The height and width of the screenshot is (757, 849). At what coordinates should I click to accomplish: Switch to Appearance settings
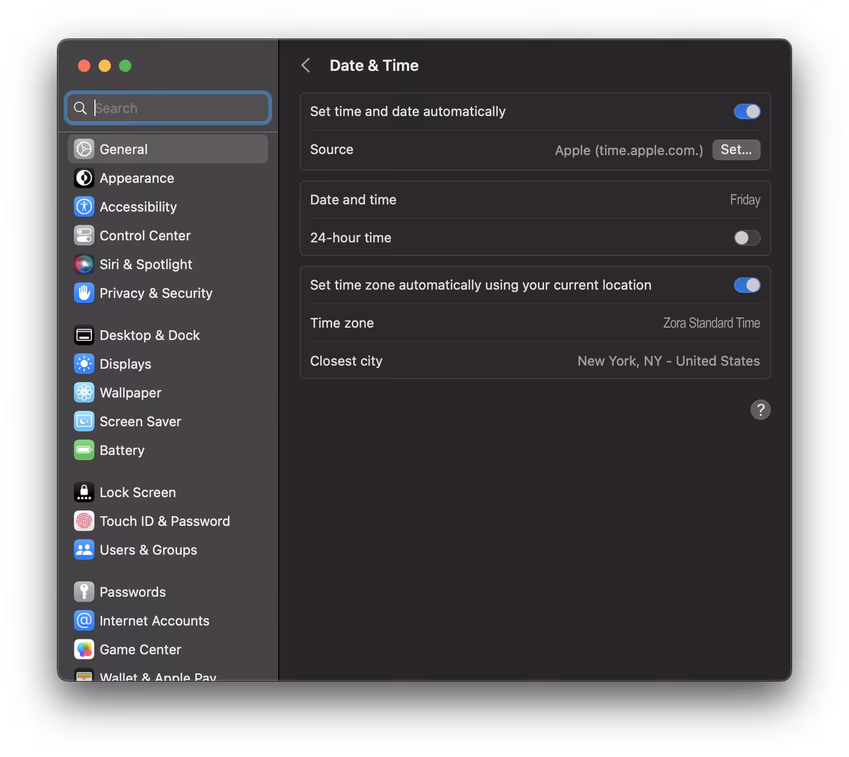137,178
